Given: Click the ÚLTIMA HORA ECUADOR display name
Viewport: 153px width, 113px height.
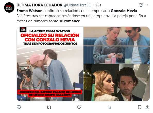Looking at the screenshot, I should pos(39,5).
